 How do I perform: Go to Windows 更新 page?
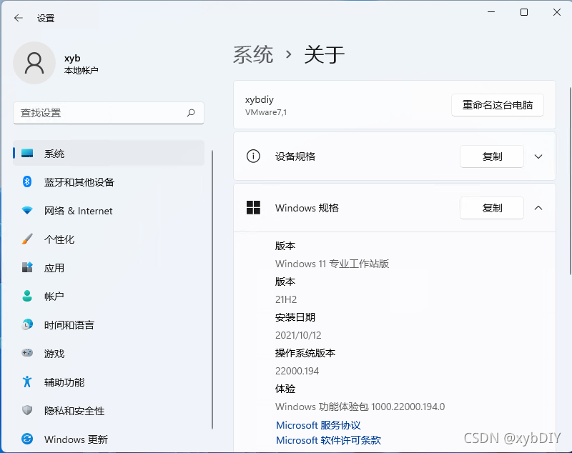pos(109,439)
